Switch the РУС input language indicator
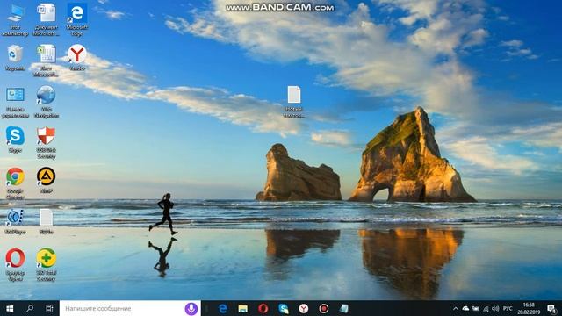The width and height of the screenshot is (562, 316). [x=508, y=308]
